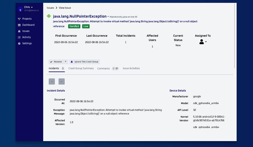Click the Activity list icon in sidebar

pyautogui.click(x=19, y=37)
